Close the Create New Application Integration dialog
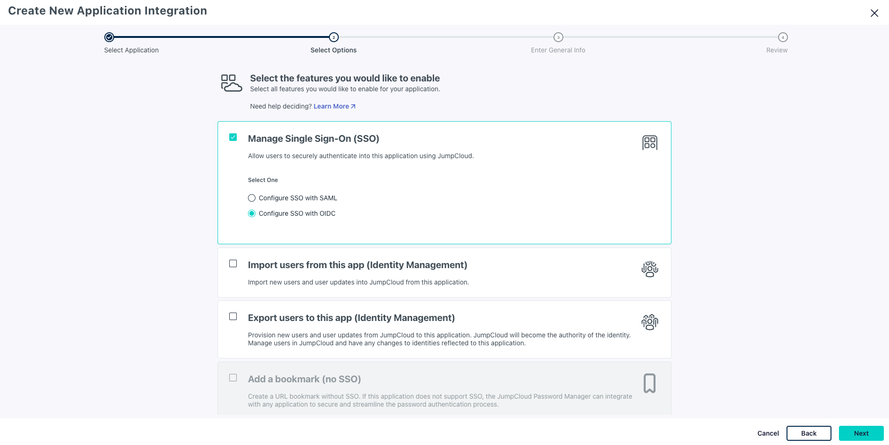This screenshot has width=889, height=445. [874, 13]
